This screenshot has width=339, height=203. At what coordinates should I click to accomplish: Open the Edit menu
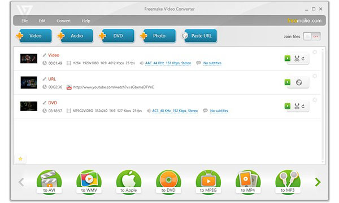click(x=42, y=21)
